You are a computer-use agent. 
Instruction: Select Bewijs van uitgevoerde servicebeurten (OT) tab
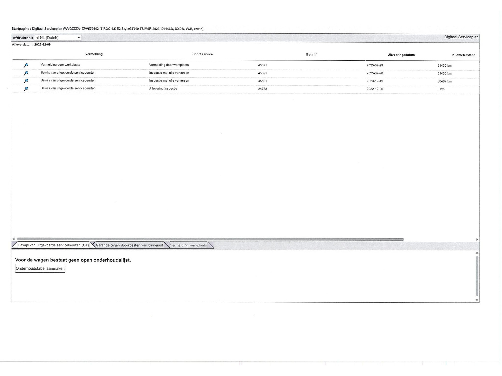[53, 245]
